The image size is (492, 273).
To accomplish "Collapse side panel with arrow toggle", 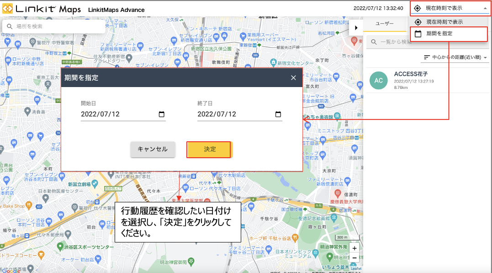I will [x=356, y=27].
